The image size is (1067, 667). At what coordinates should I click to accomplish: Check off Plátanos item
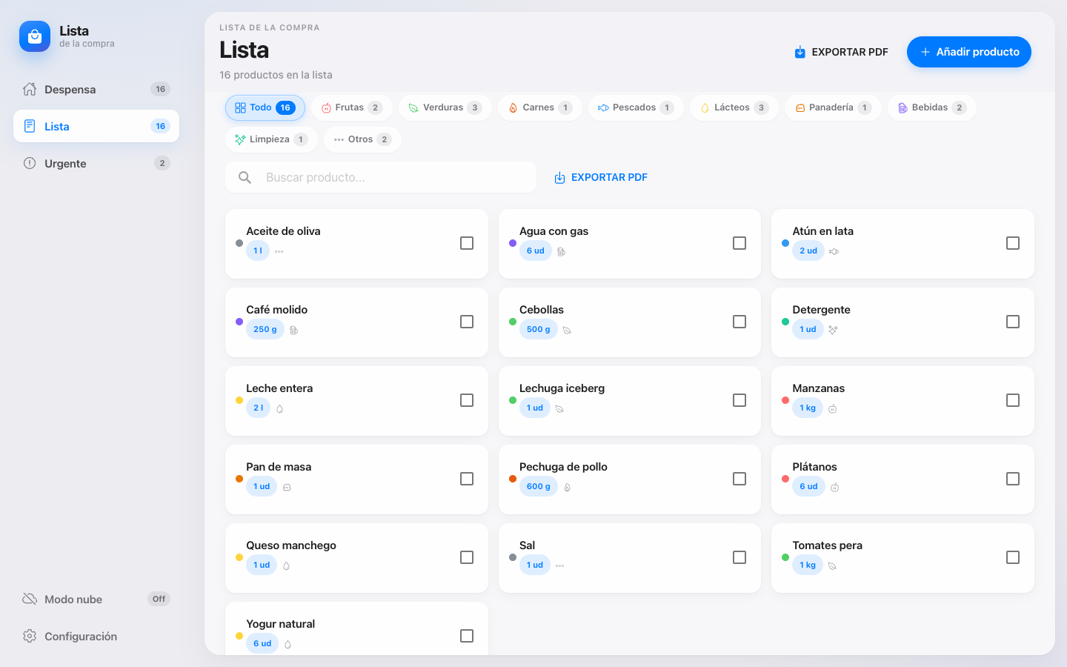[1013, 479]
